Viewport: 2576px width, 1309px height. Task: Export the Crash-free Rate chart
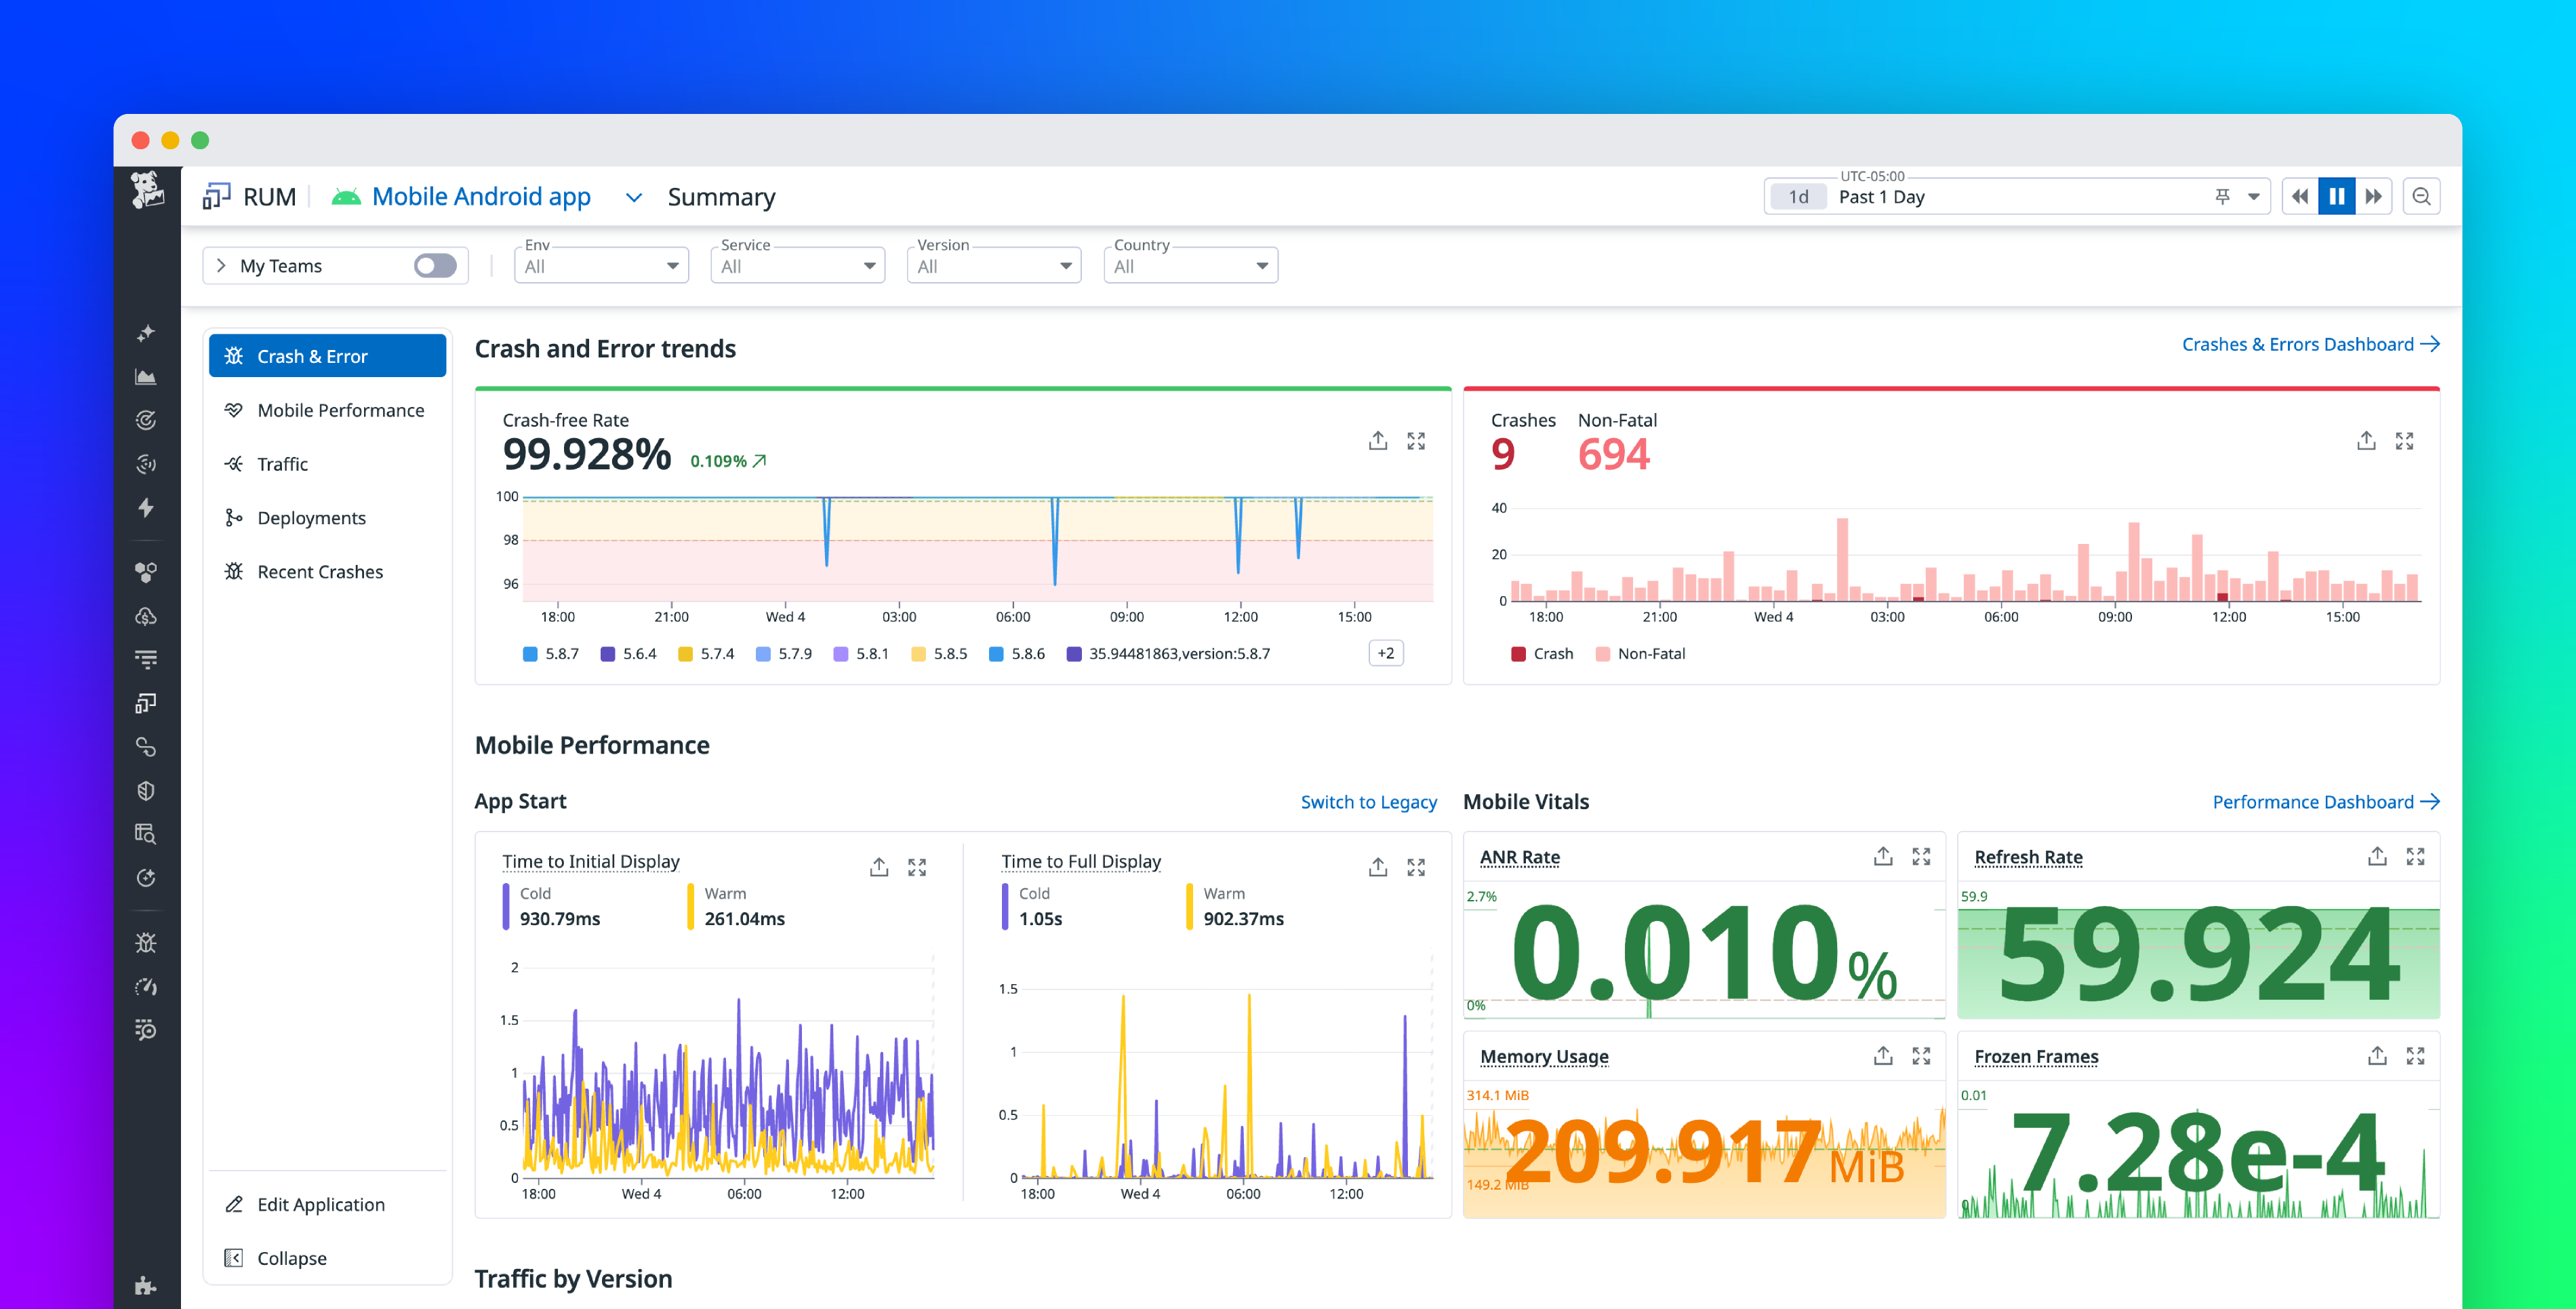tap(1378, 439)
